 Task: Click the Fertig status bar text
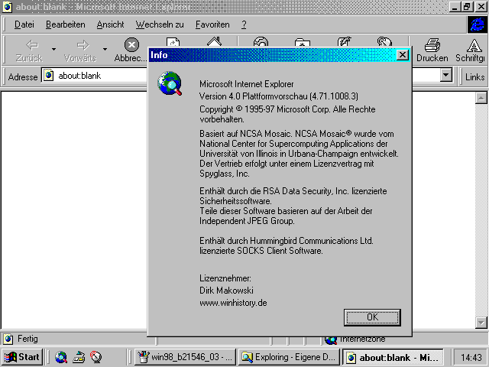click(28, 339)
